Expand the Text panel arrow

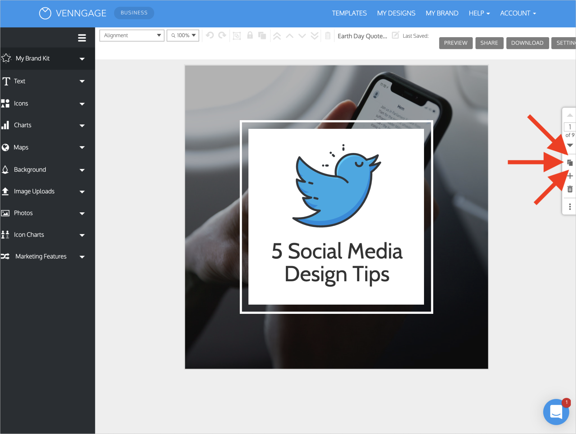[x=82, y=81]
